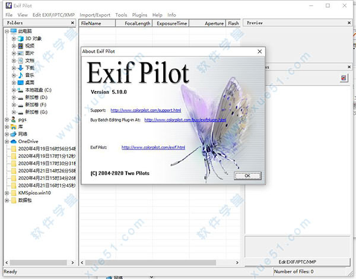Click the left arrow of the Folders scrollbar
This screenshot has height=279, width=356.
(7, 262)
